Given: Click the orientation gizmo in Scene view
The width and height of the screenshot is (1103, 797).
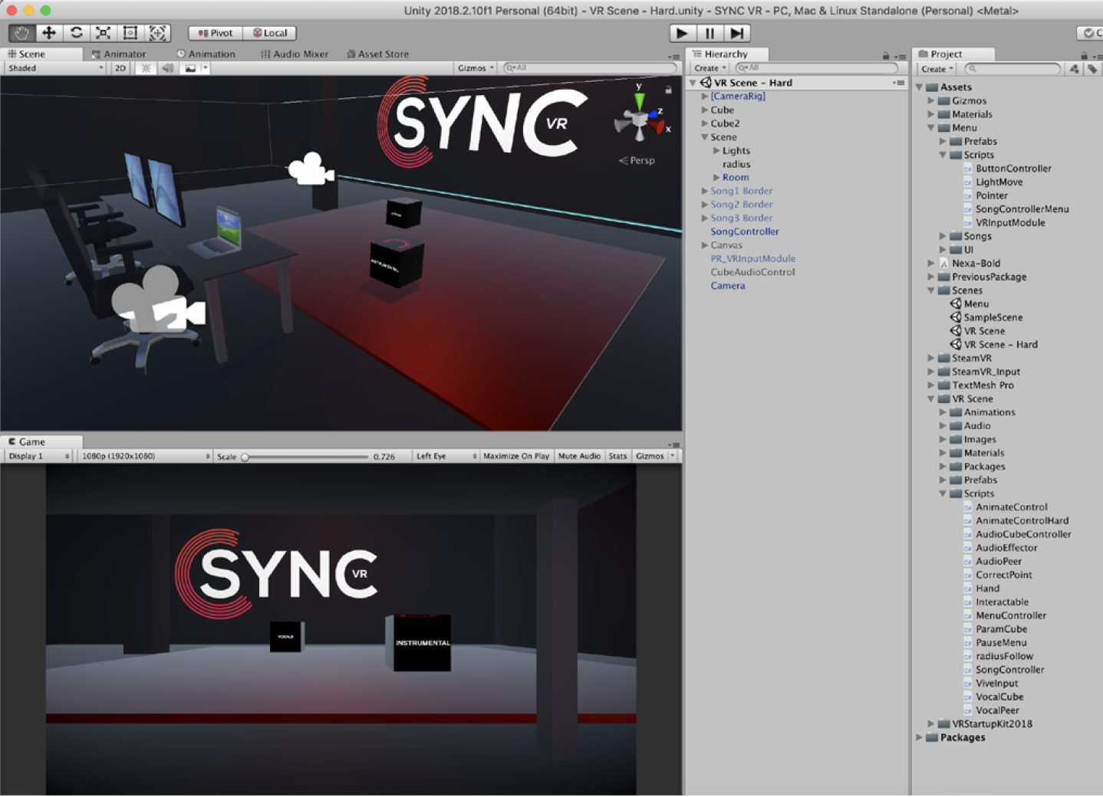Looking at the screenshot, I should (x=641, y=120).
